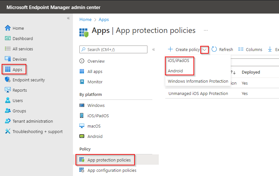The image size is (279, 176).
Task: Click the Refresh toolbar icon
Action: click(x=215, y=49)
